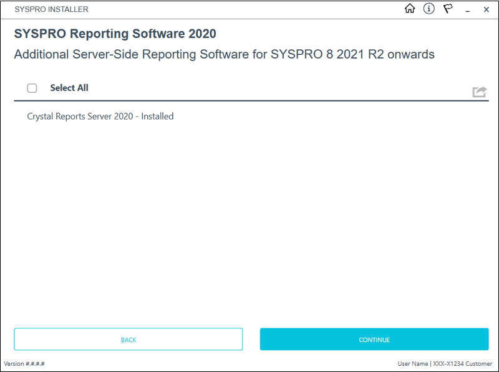The width and height of the screenshot is (499, 372).
Task: Click the Select All label text
Action: (69, 88)
